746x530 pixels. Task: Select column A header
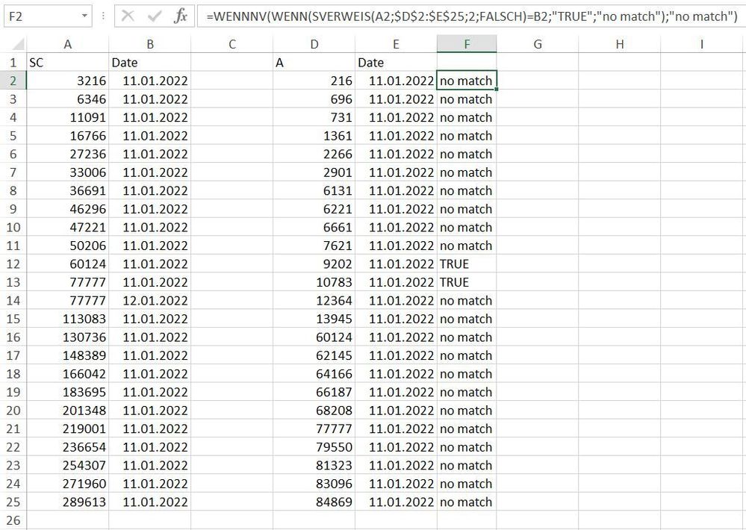(67, 44)
